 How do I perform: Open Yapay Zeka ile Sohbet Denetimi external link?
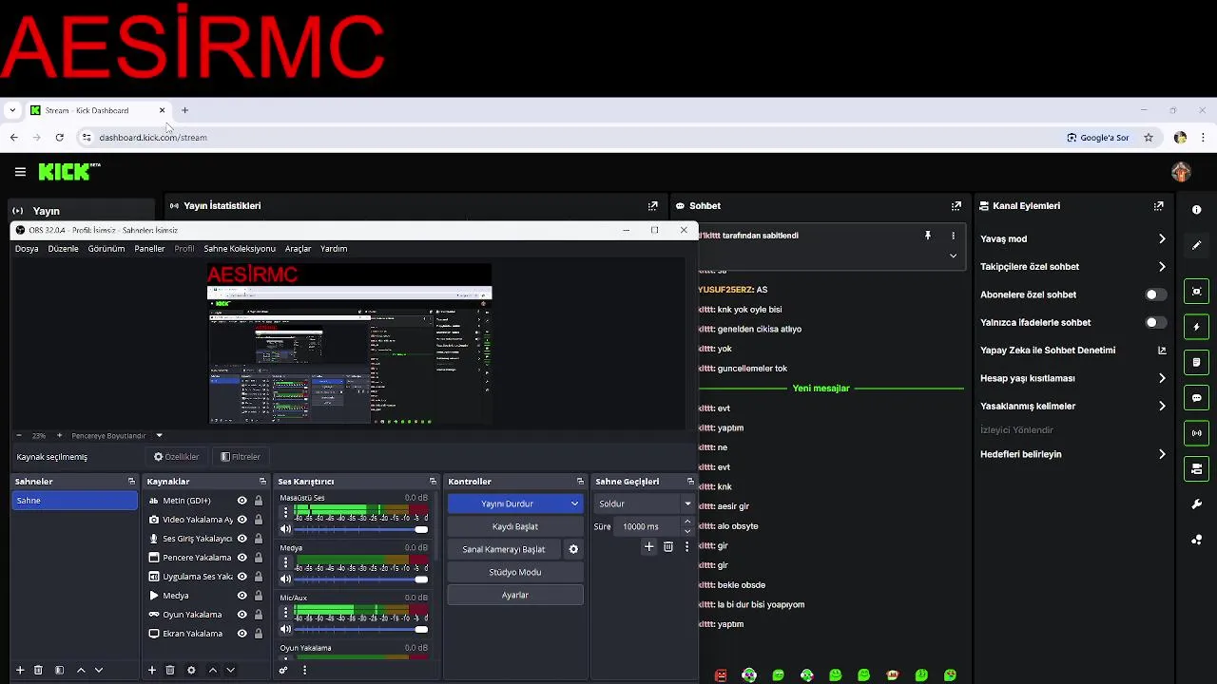pos(1162,351)
